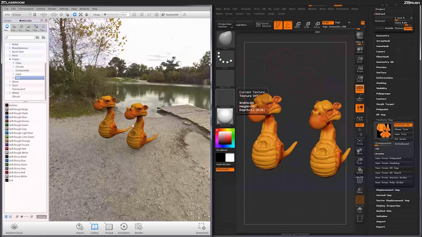Click the Scroll canvas icon in ZBrush
This screenshot has width=422, height=237.
[360, 50]
